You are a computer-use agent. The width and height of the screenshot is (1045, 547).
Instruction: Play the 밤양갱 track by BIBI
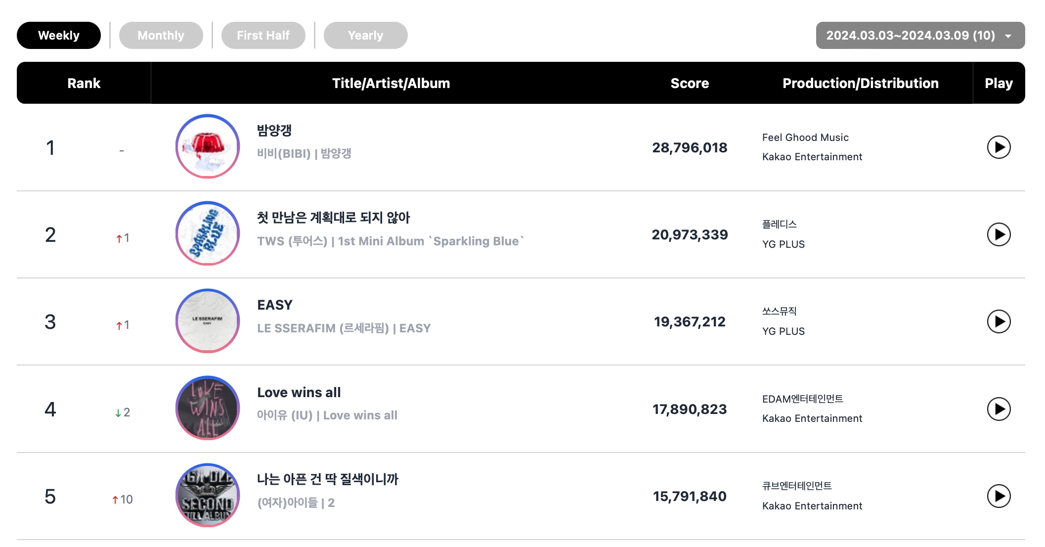click(x=999, y=147)
